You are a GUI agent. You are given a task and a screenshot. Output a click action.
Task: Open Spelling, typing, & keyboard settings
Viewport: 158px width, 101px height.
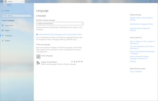click(140, 29)
